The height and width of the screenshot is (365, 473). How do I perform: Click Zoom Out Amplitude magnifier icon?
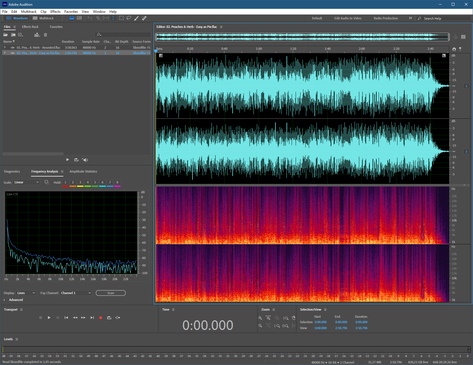pos(260,326)
